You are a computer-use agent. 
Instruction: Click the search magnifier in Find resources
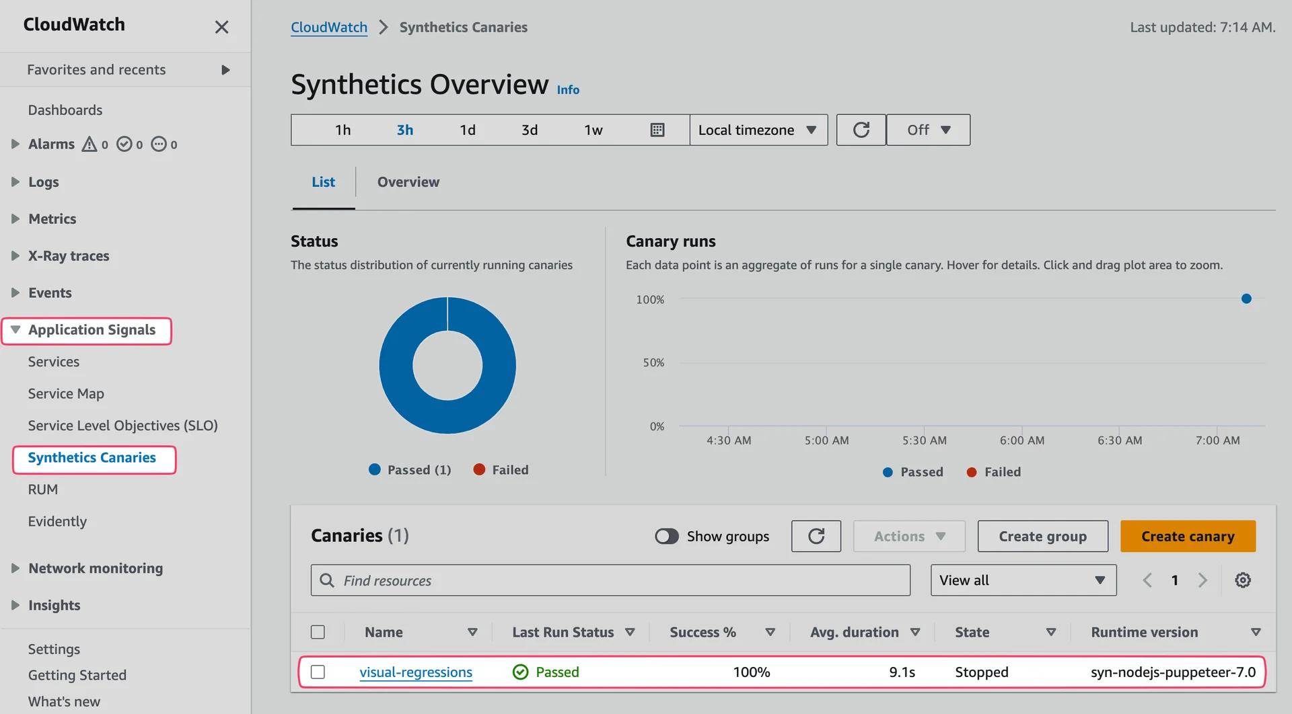pyautogui.click(x=327, y=580)
